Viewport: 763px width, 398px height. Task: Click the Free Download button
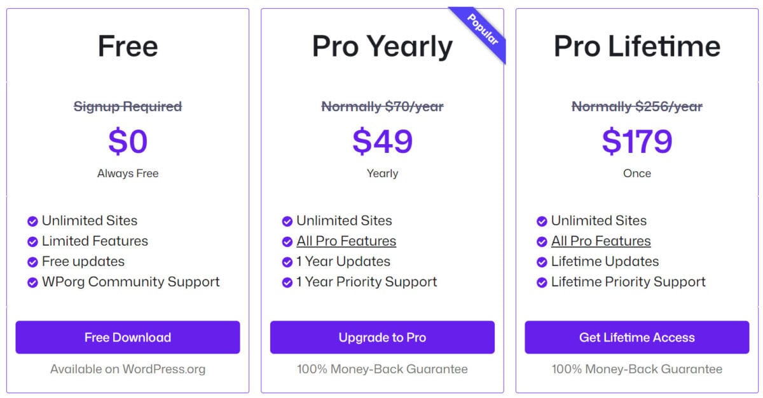pyautogui.click(x=128, y=337)
